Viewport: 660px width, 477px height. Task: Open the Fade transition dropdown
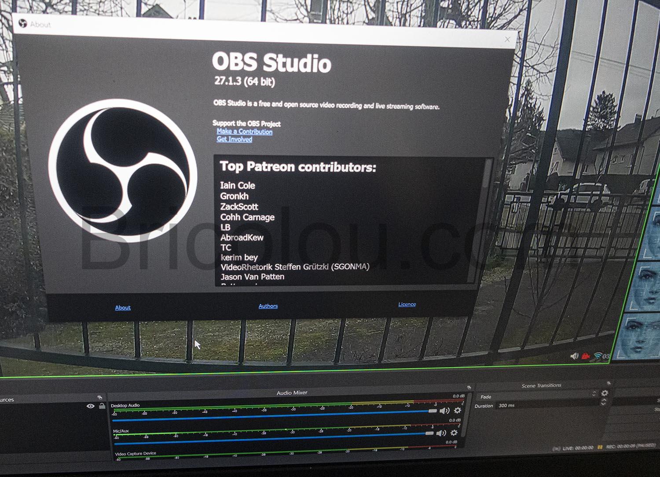(x=537, y=396)
